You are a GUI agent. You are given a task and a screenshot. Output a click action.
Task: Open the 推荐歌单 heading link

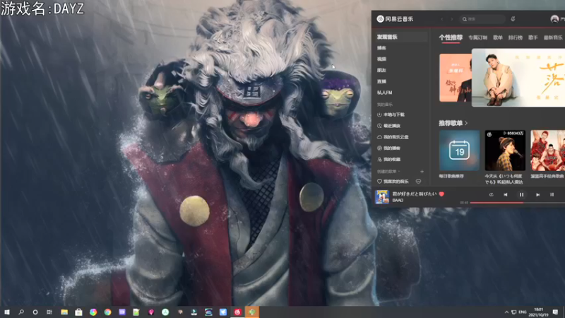tap(453, 123)
